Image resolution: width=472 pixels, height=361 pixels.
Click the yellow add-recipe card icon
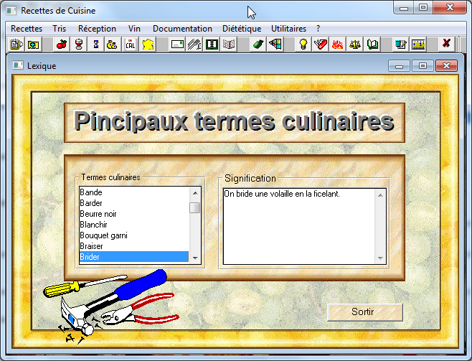click(x=33, y=44)
